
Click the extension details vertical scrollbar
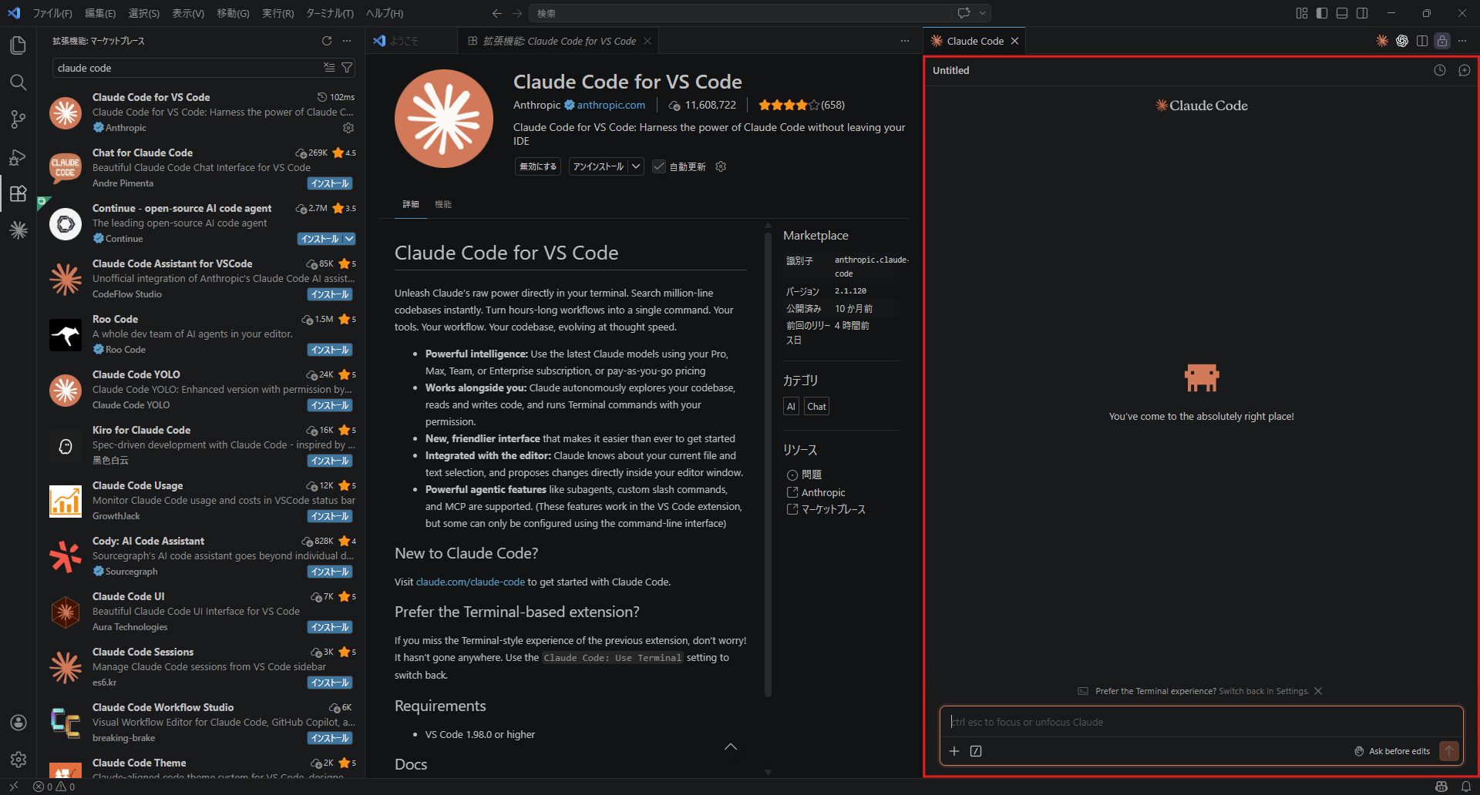(x=768, y=462)
